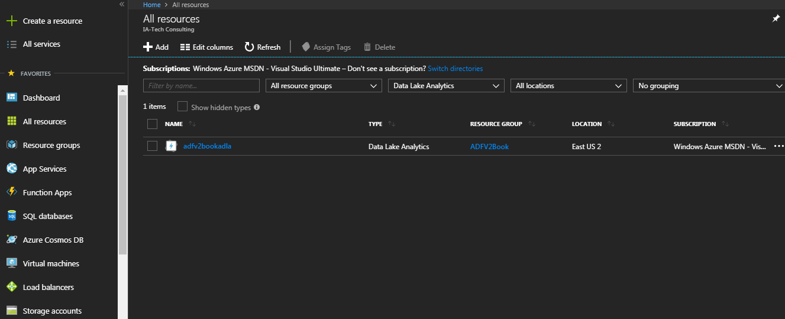Open the All resource groups dropdown
The width and height of the screenshot is (785, 319).
click(324, 86)
